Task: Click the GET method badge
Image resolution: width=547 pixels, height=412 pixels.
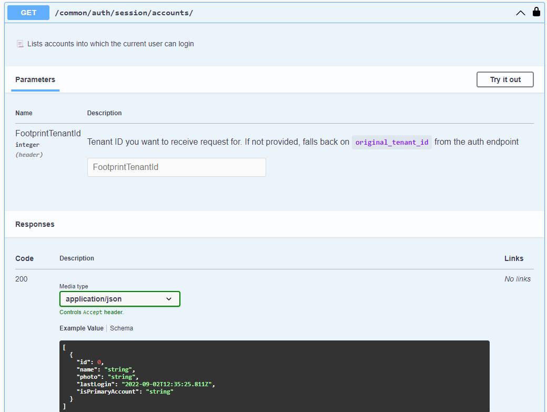Action: (x=28, y=13)
